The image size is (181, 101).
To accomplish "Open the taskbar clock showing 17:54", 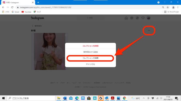I will click(x=168, y=98).
